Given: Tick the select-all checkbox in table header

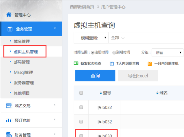Looking at the screenshot, I should coord(81,93).
